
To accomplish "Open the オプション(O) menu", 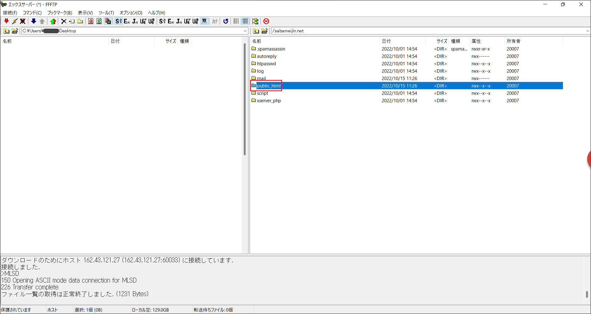I will pyautogui.click(x=131, y=13).
